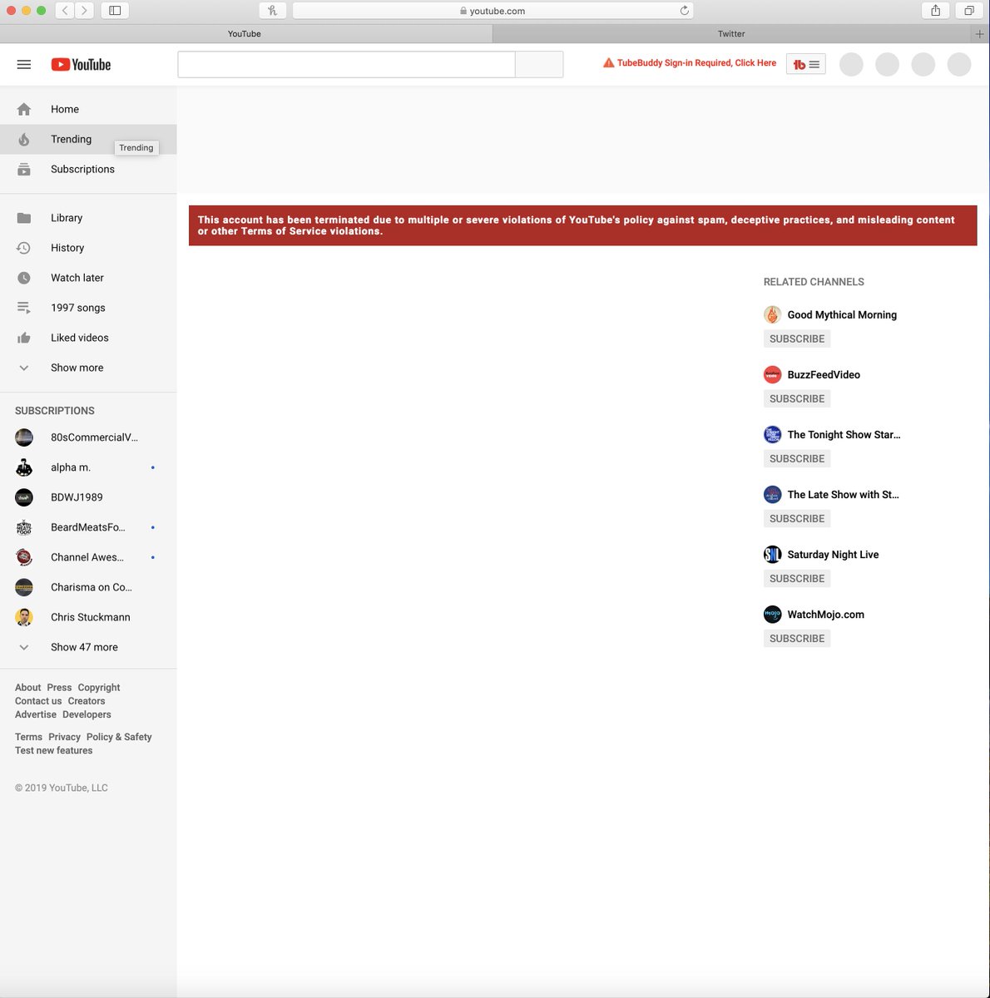Open Channel Awes... subscription
This screenshot has width=990, height=998.
(88, 557)
